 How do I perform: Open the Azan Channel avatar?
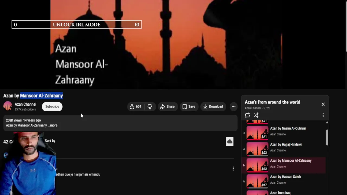(x=8, y=106)
